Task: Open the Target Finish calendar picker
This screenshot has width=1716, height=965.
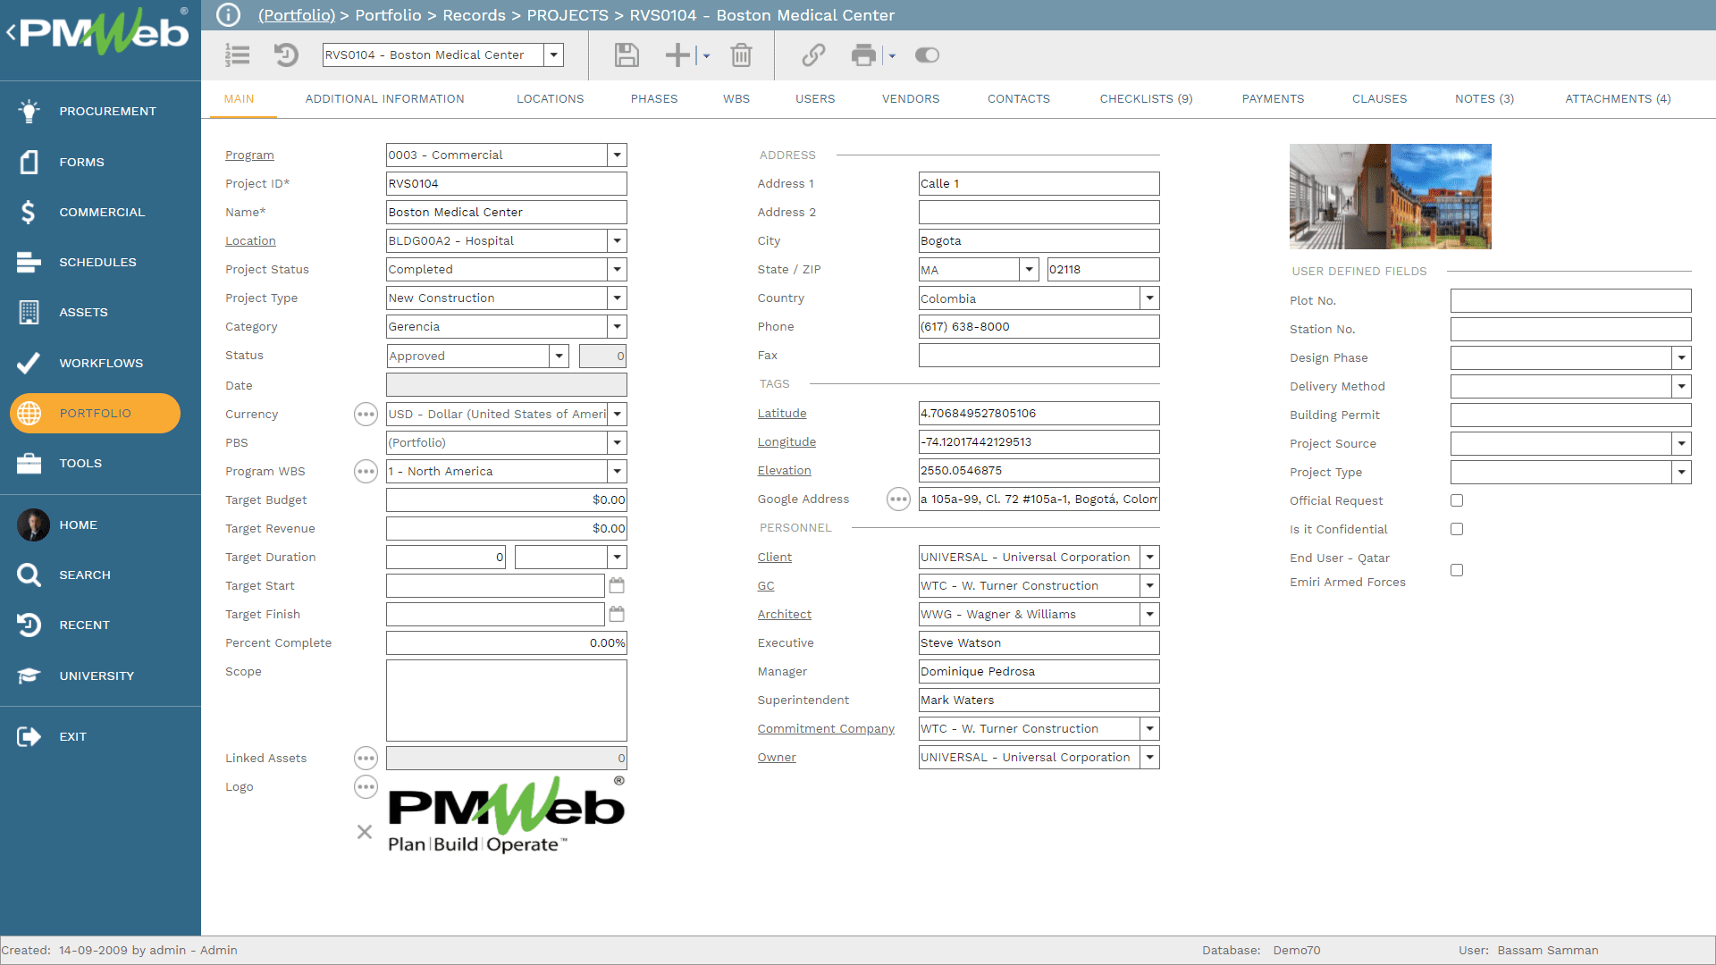Action: [617, 614]
